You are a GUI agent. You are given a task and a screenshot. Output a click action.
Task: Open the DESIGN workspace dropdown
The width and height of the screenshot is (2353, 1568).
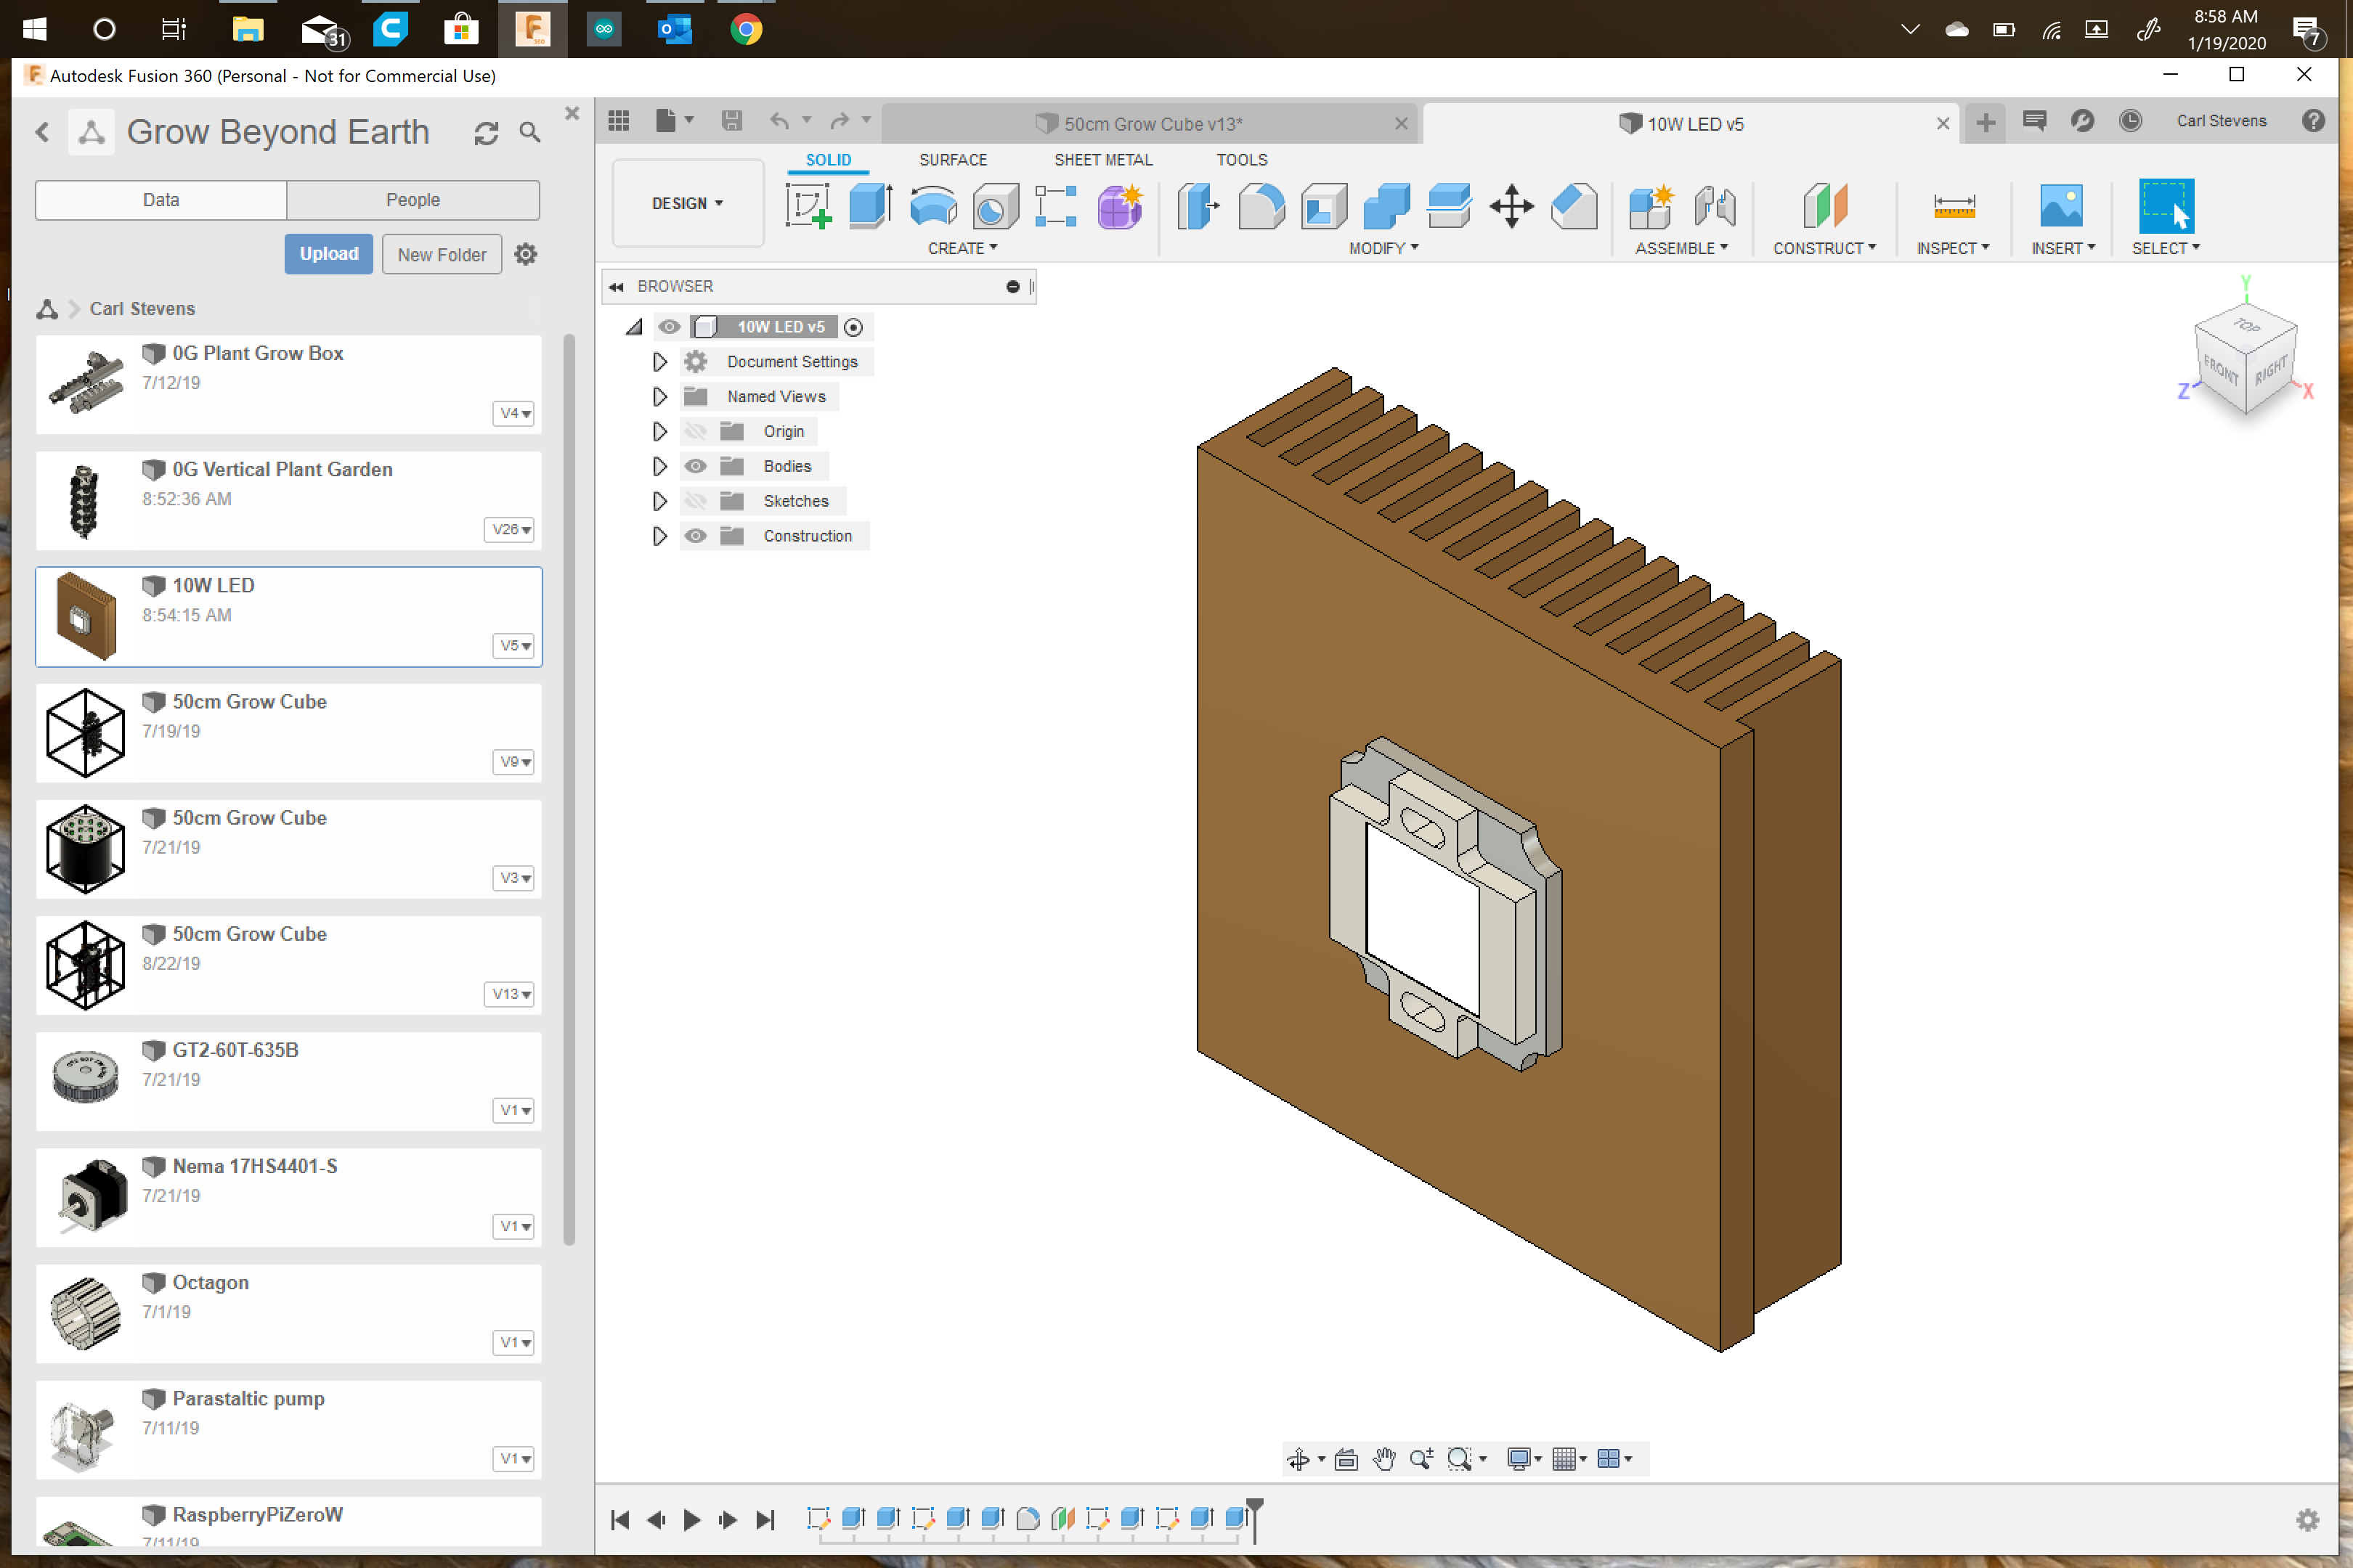coord(687,203)
